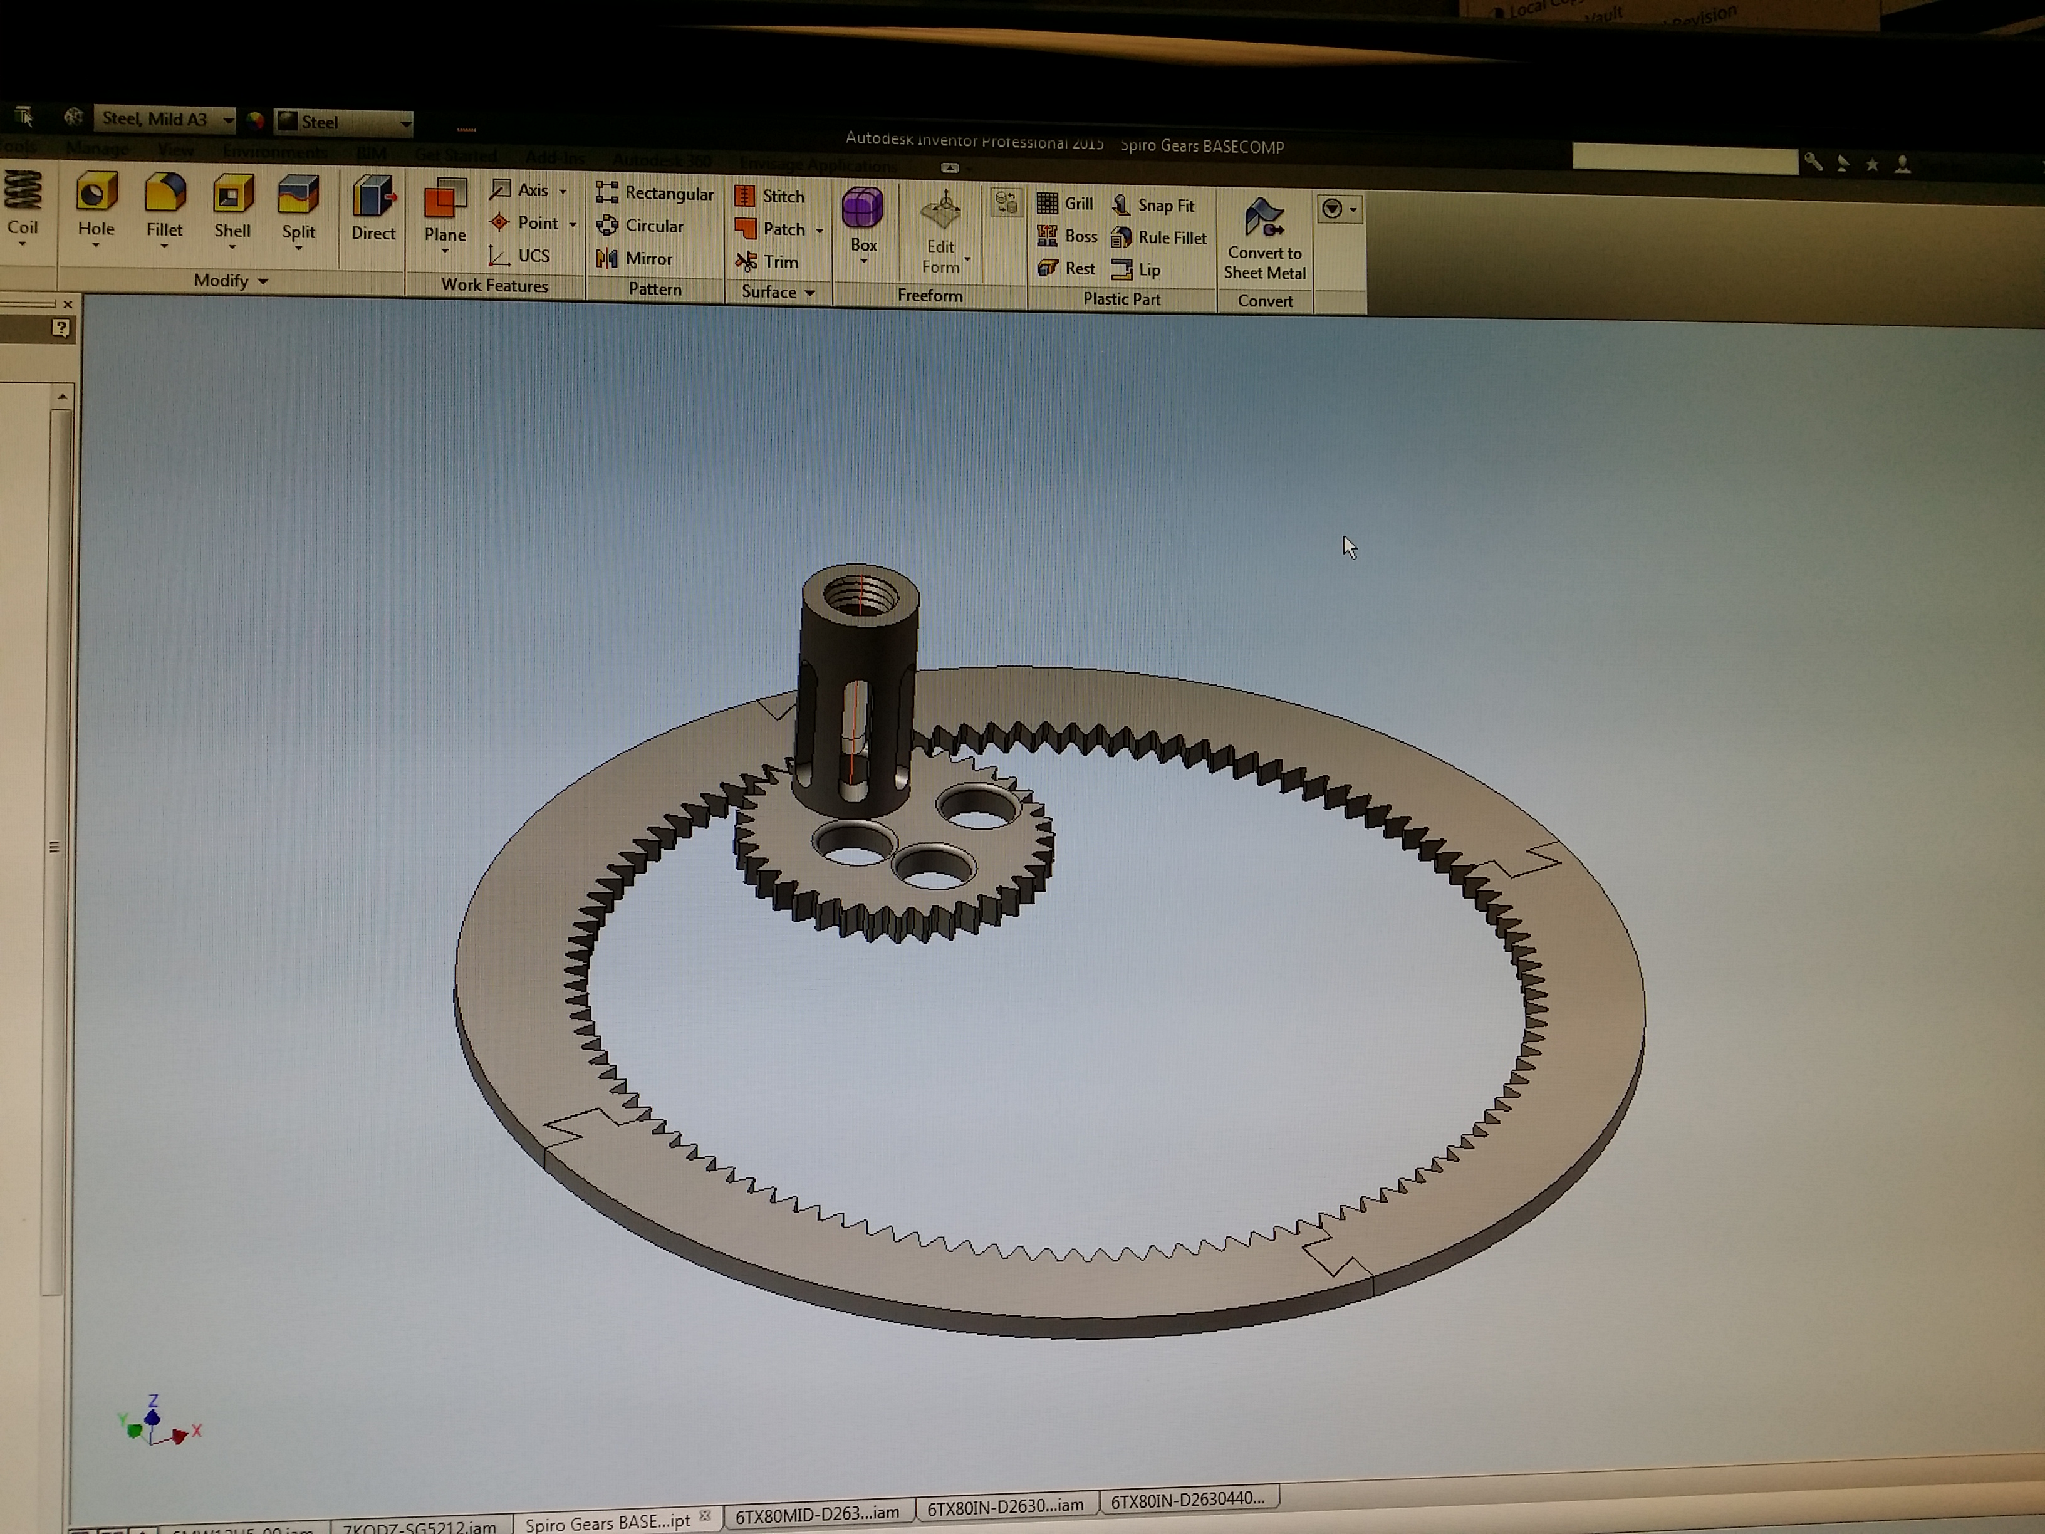Open the appearance color wheel icon
Image resolution: width=2045 pixels, height=1534 pixels.
click(256, 120)
